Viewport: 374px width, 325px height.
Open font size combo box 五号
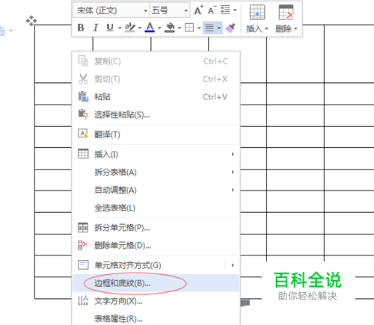coord(170,10)
